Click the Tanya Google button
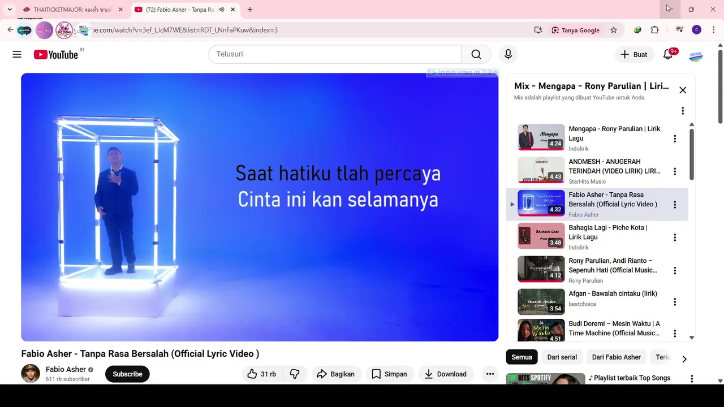This screenshot has height=407, width=724. coord(575,30)
